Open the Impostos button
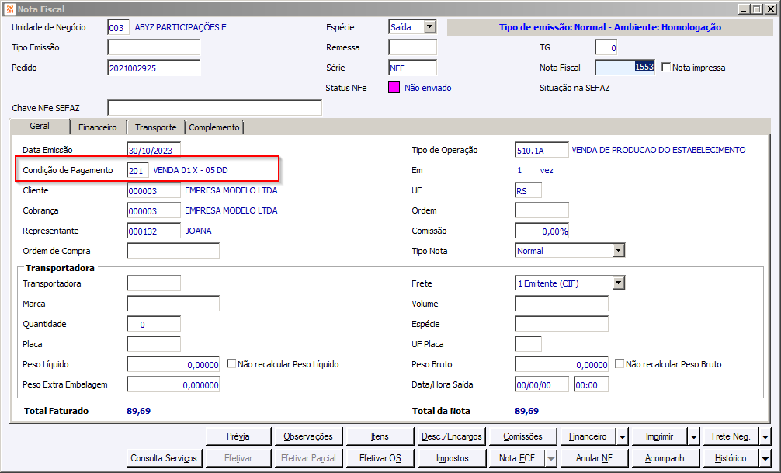The image size is (781, 473). tap(452, 458)
